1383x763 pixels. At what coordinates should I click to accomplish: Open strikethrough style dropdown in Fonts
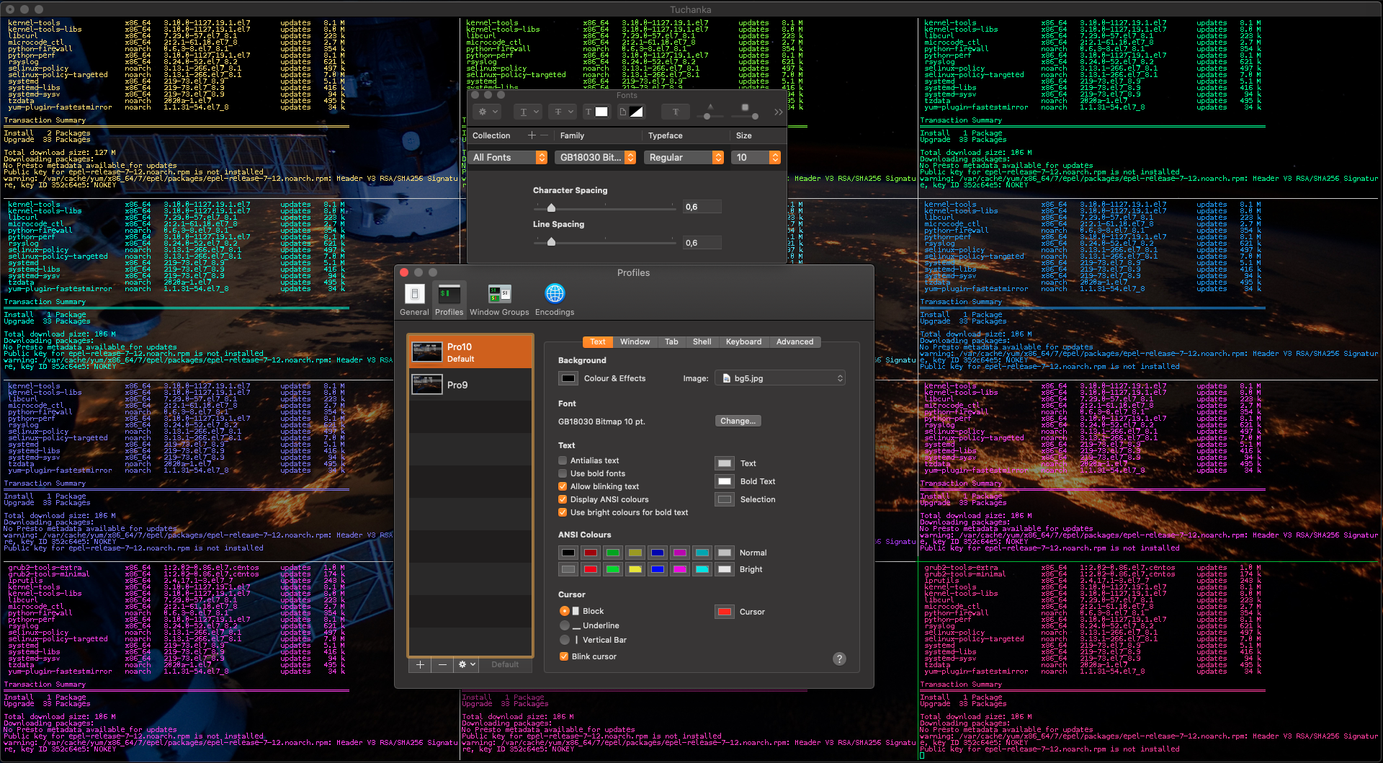(x=563, y=112)
